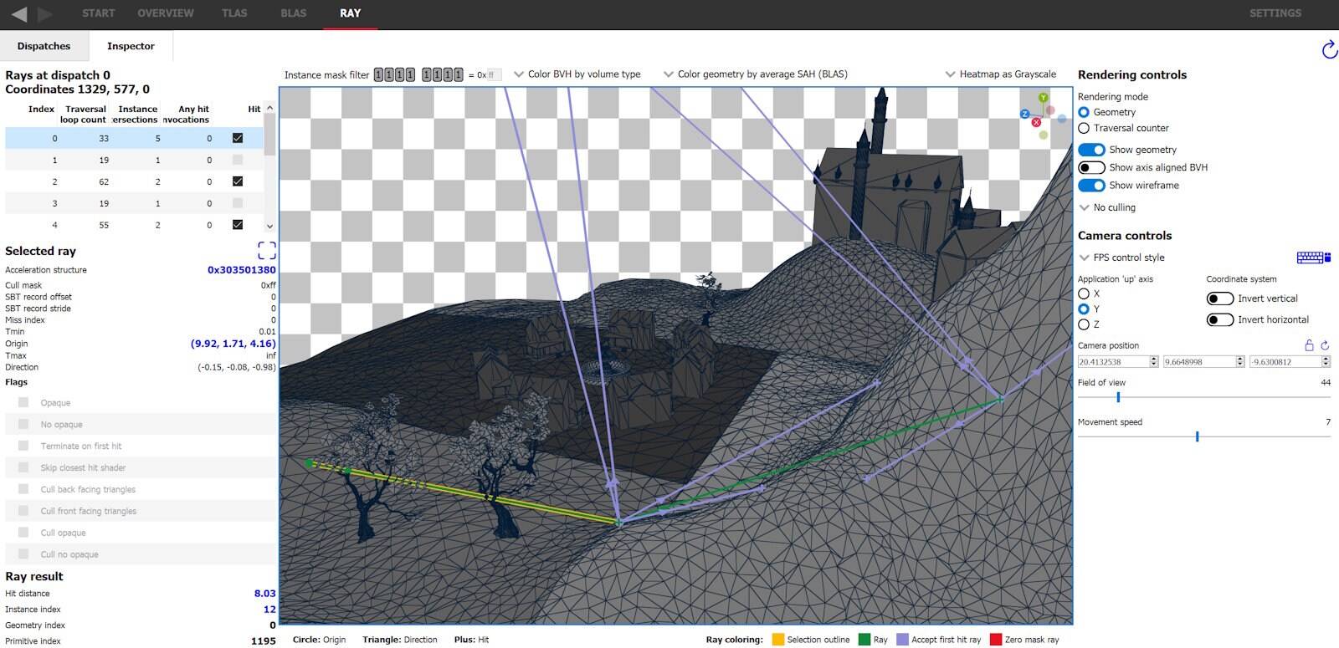The image size is (1339, 648).
Task: Click the orientation axis gizmo in viewport
Action: [1043, 116]
